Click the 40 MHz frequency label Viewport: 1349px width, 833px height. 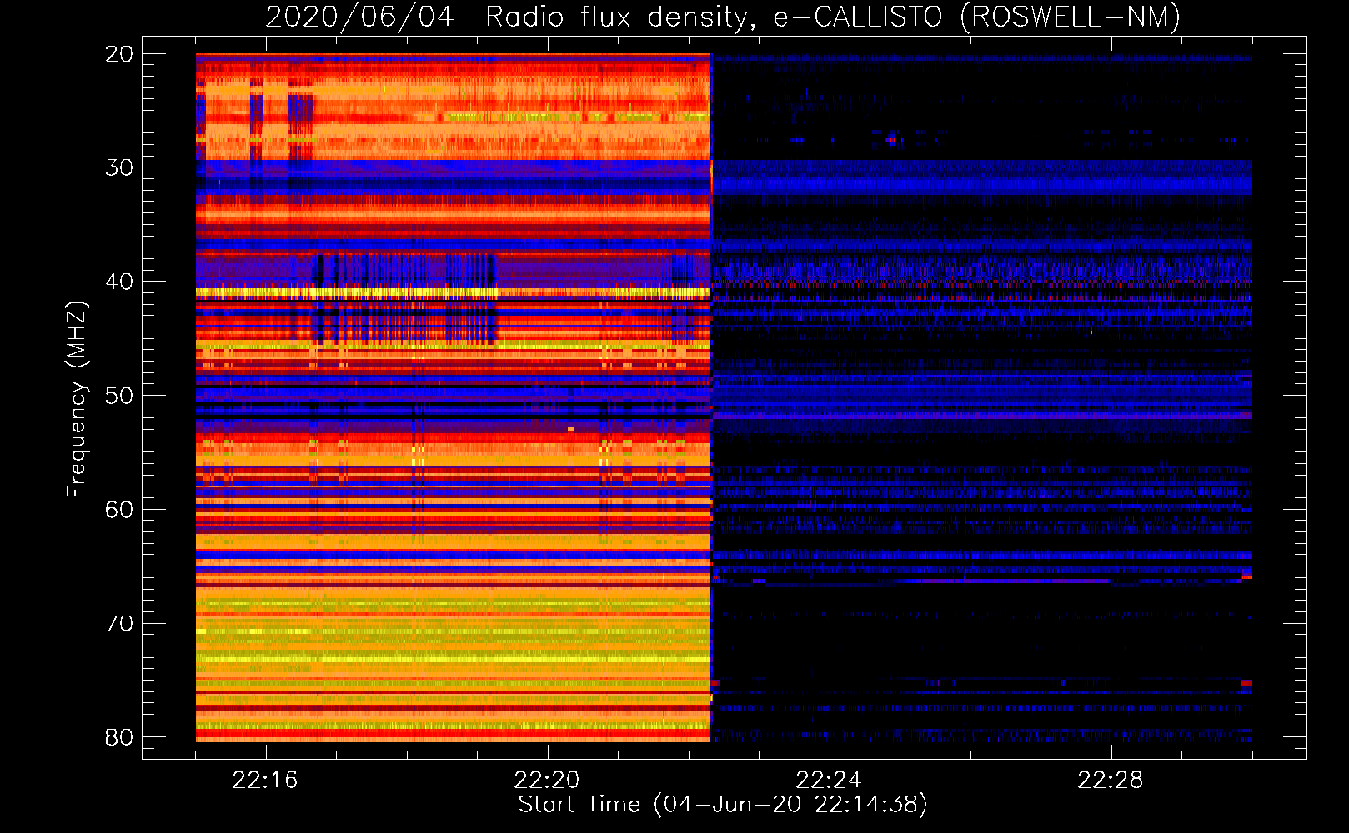pos(119,282)
